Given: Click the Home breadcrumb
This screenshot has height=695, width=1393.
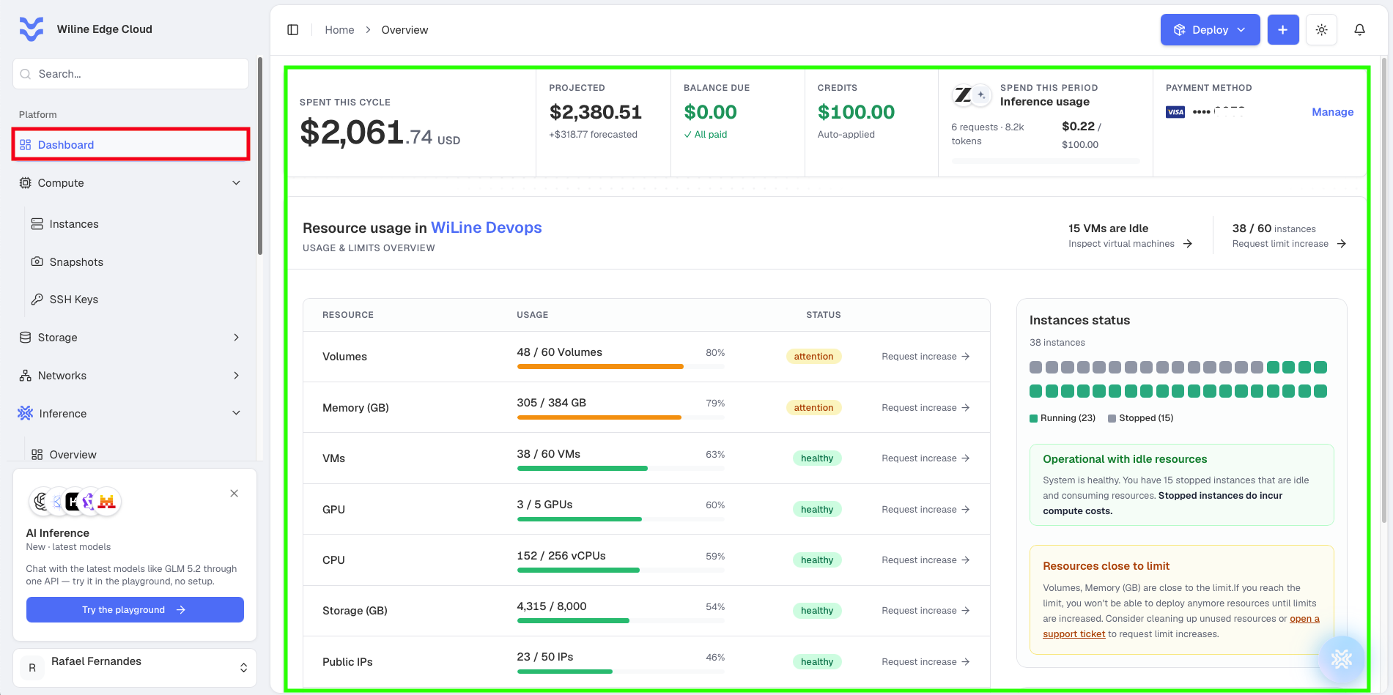Looking at the screenshot, I should pos(339,30).
